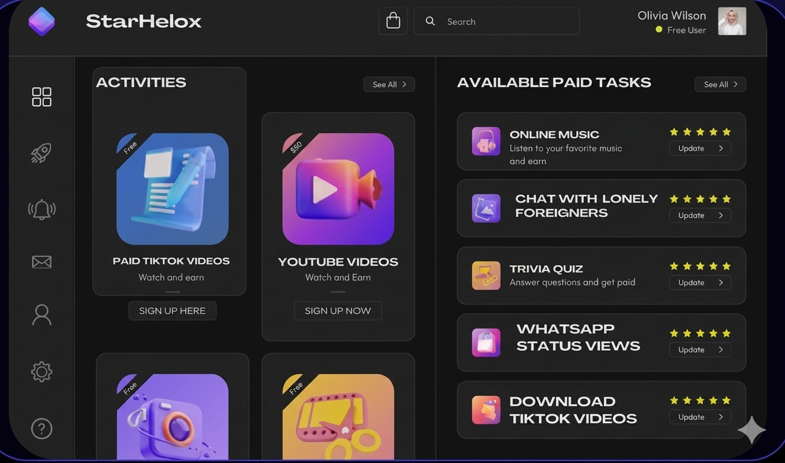Click the Trivia Quiz icon
Screen dimensions: 785x463
tap(486, 275)
